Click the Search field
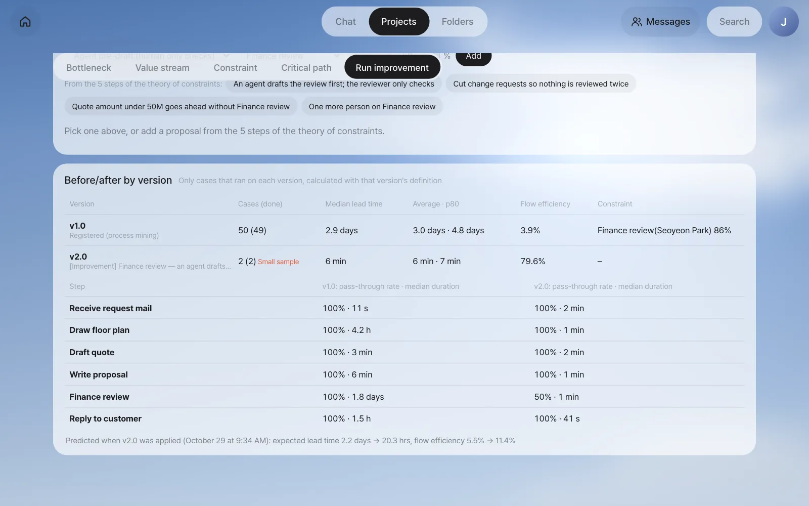The image size is (809, 506). tap(734, 22)
